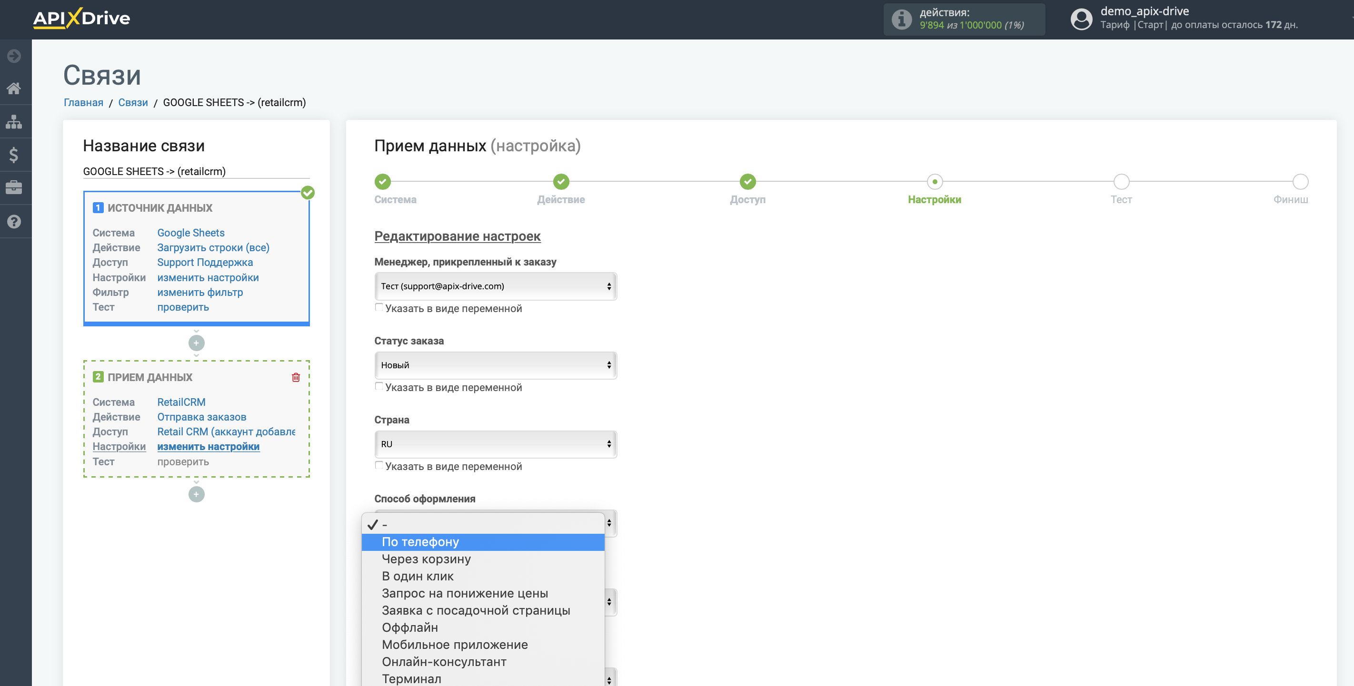The height and width of the screenshot is (686, 1354).
Task: Go to the Действие step circle
Action: pos(561,182)
